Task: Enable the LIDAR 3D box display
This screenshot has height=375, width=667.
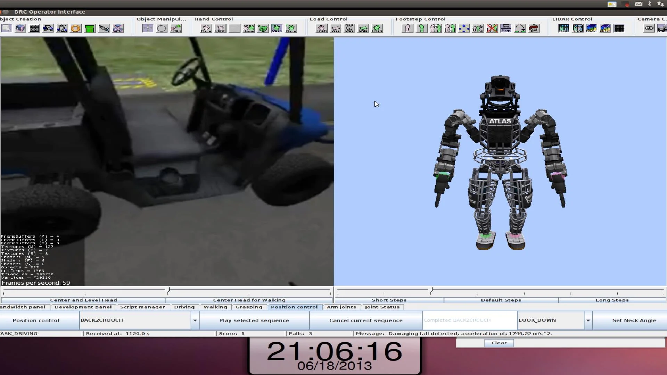Action: click(591, 28)
